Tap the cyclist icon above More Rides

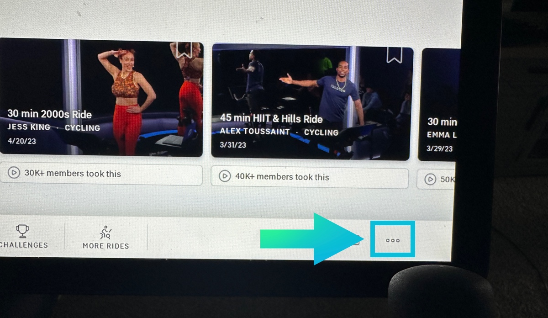[x=106, y=233]
